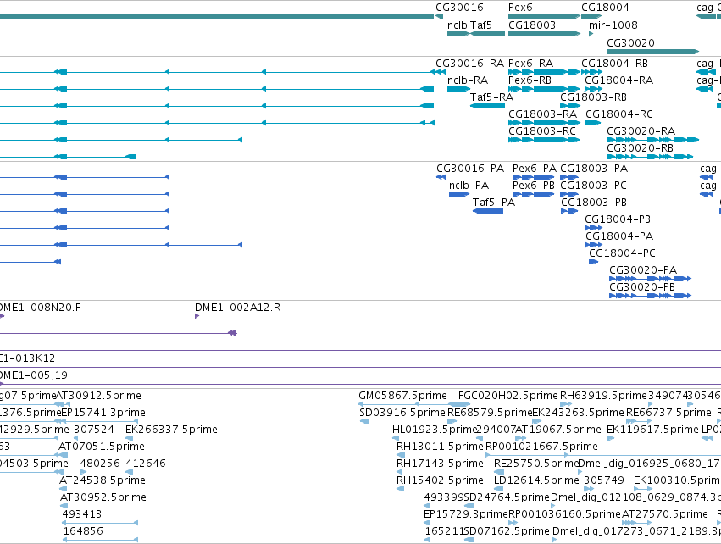Select the Taf5 gene label
This screenshot has height=544, width=721.
click(x=481, y=25)
